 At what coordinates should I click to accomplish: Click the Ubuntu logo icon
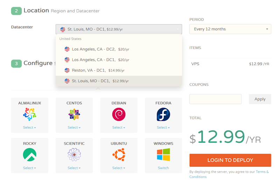(119, 154)
